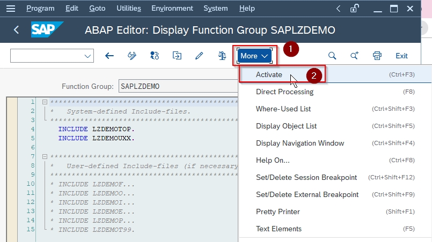Click the Find Next magnifier icon

click(354, 56)
